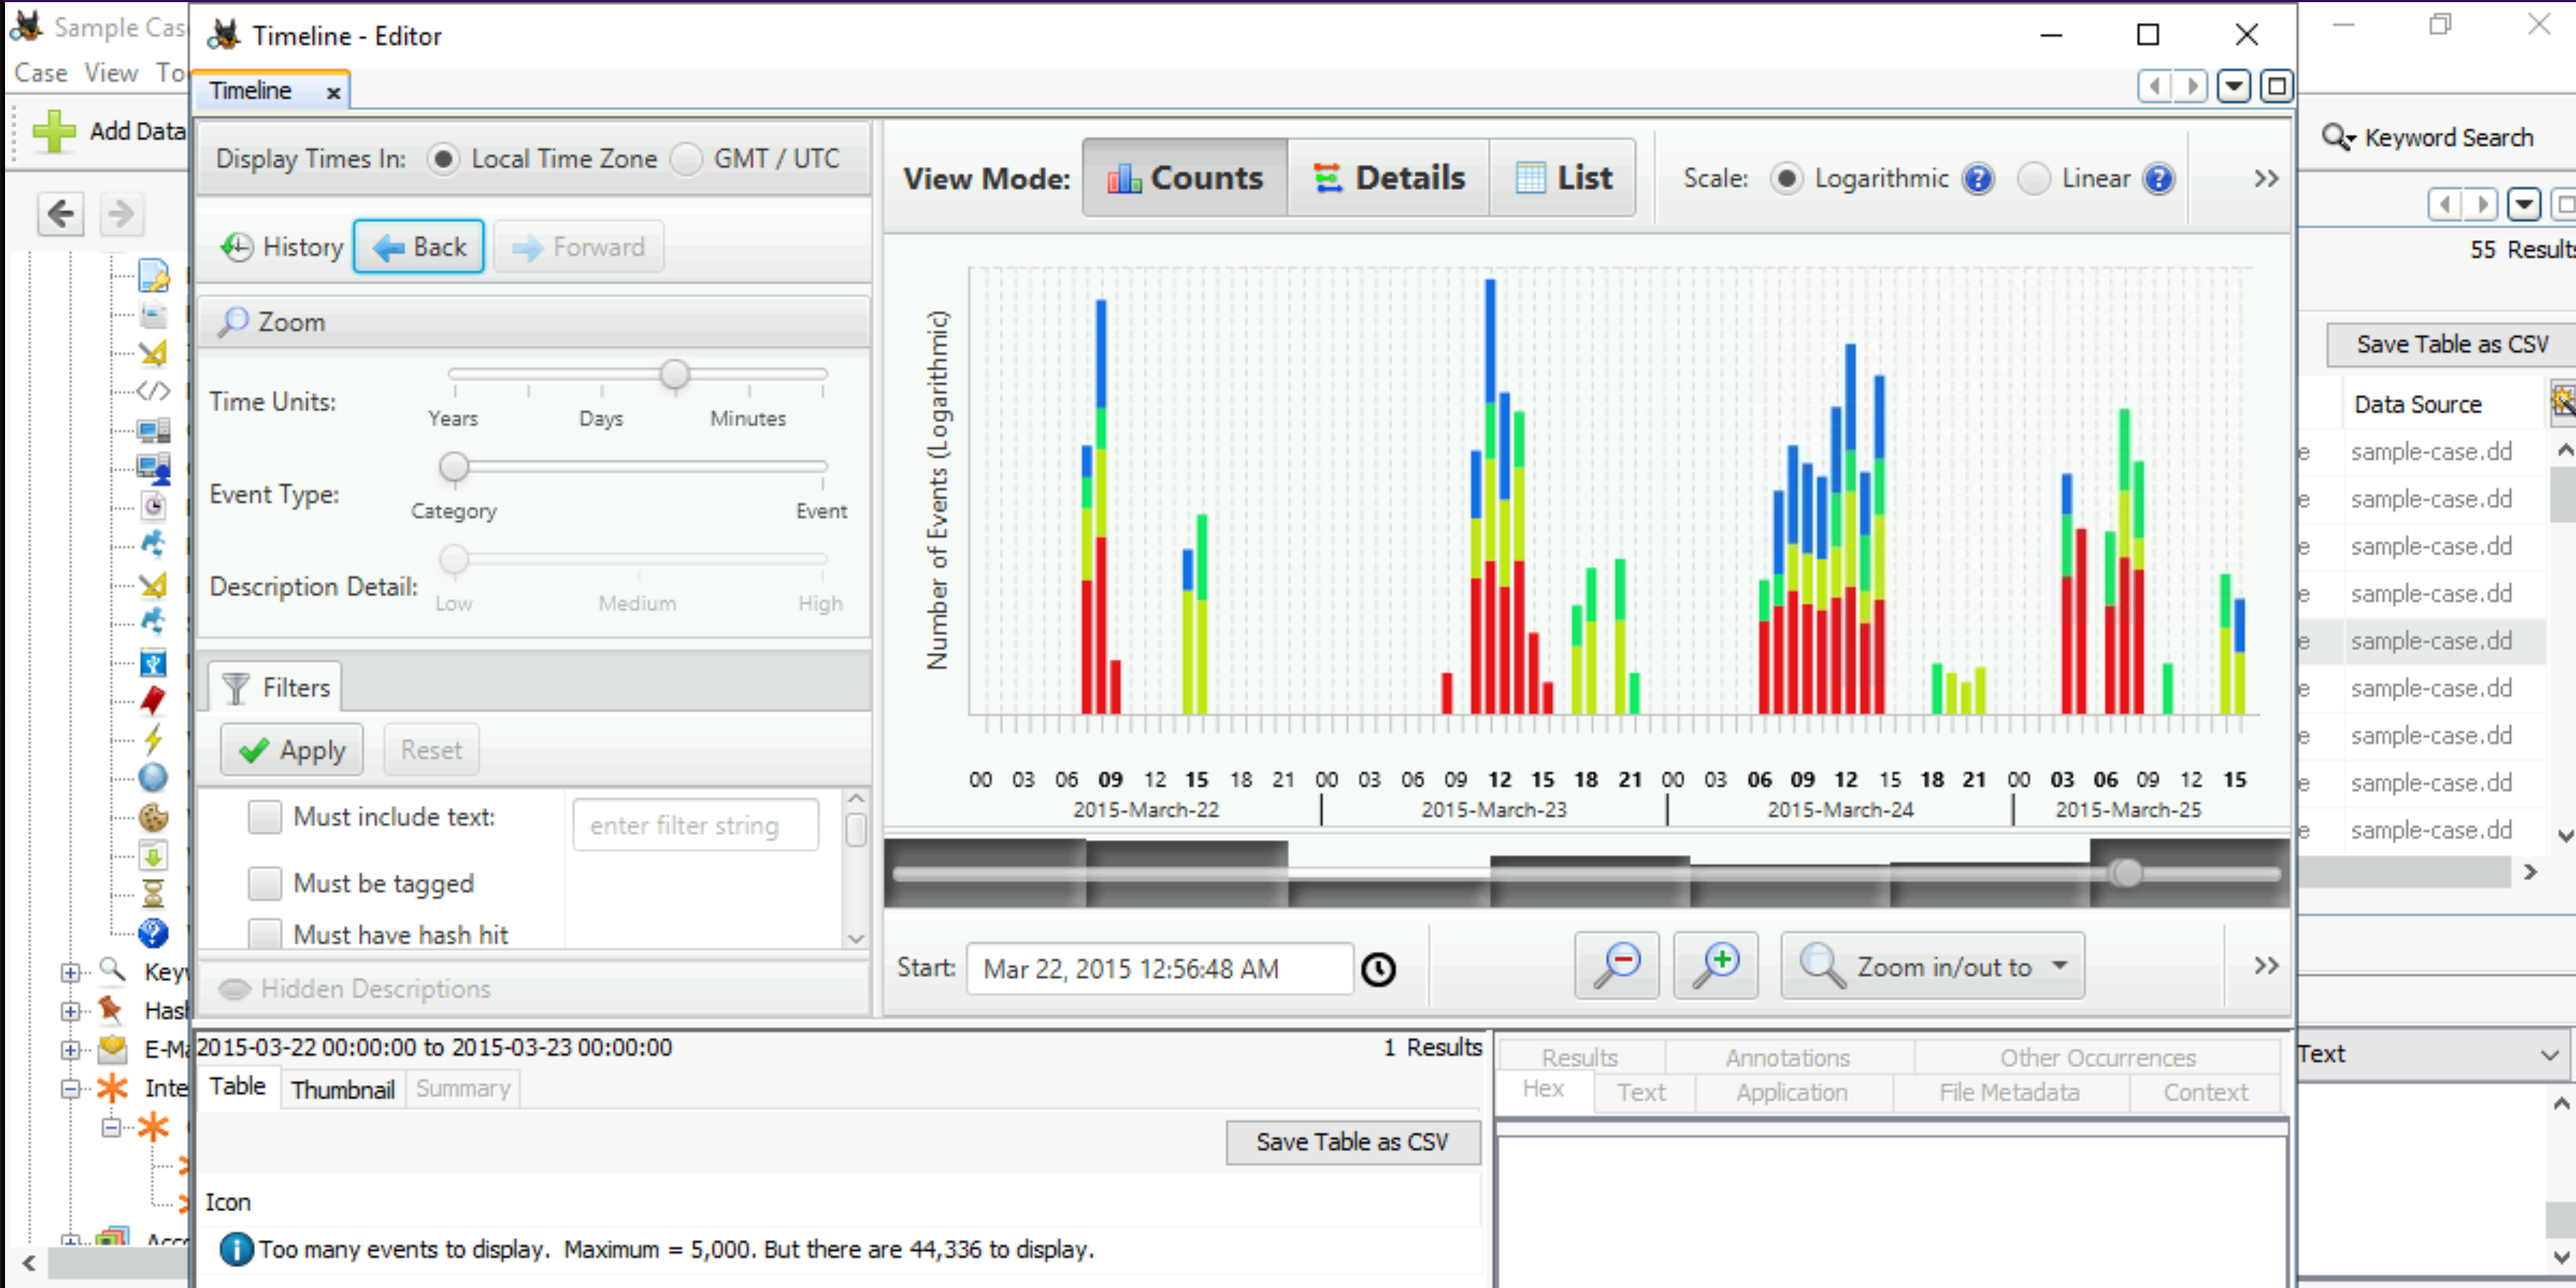Open the Logarithmic scale help icon

(1978, 179)
